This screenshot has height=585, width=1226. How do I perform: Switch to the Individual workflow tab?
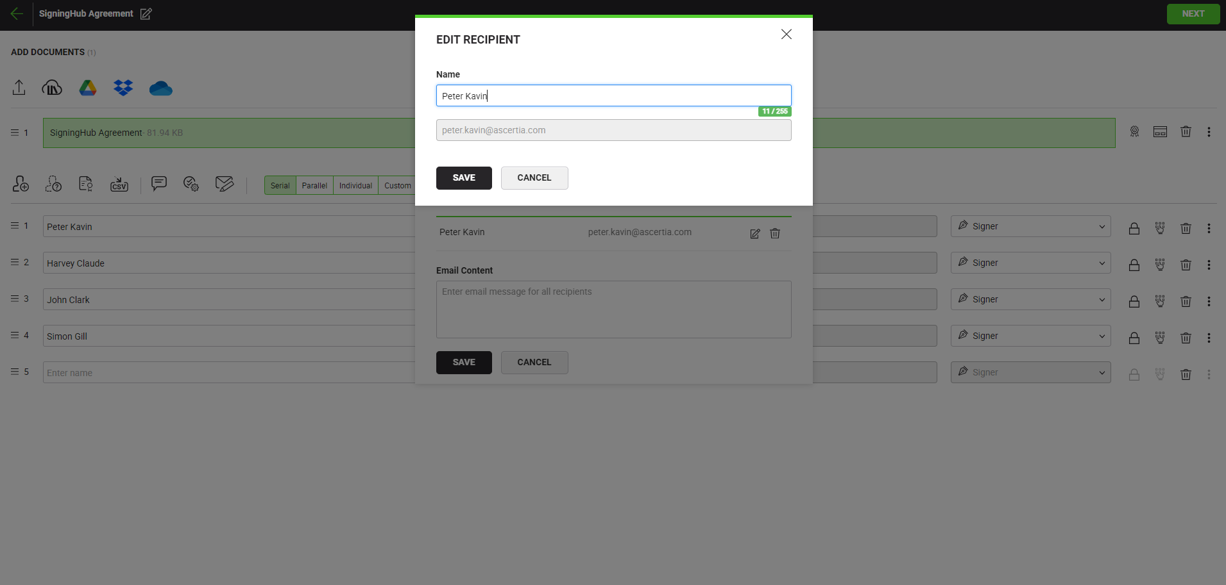[x=355, y=186]
